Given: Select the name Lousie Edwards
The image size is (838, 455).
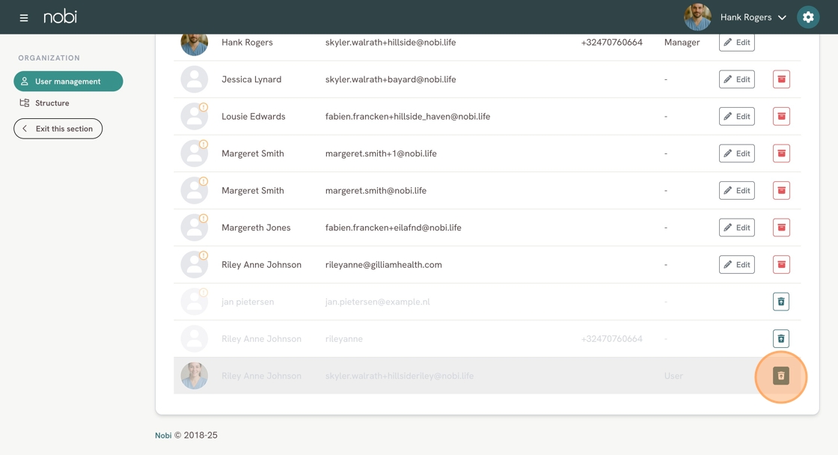Looking at the screenshot, I should [x=254, y=117].
